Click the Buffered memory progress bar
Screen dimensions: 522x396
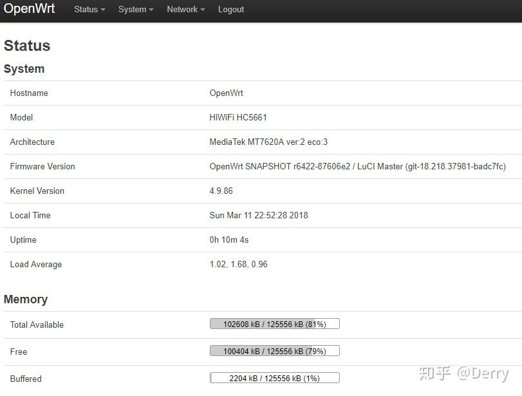[275, 377]
